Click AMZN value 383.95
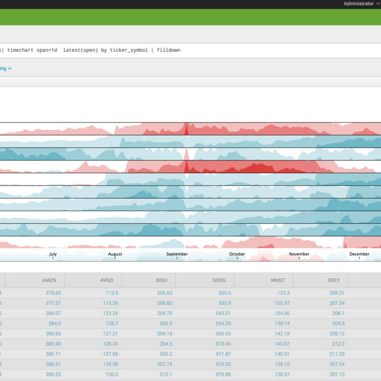This screenshot has height=381, width=381. [x=53, y=344]
